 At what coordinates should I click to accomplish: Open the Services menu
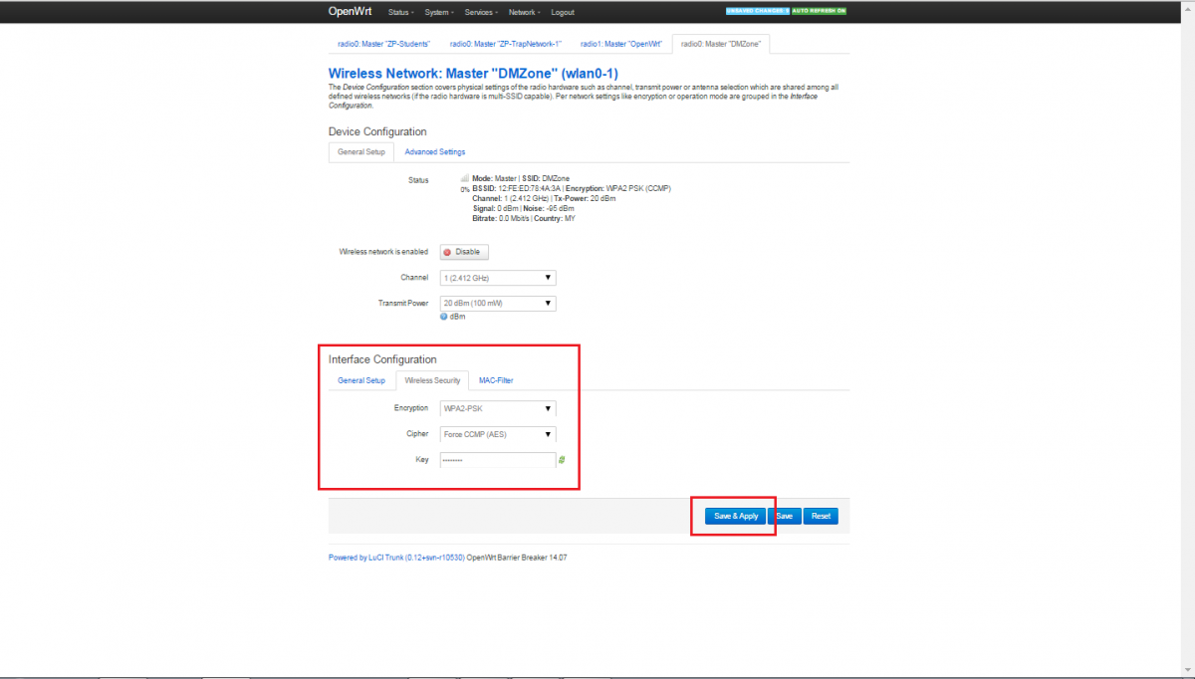point(480,12)
